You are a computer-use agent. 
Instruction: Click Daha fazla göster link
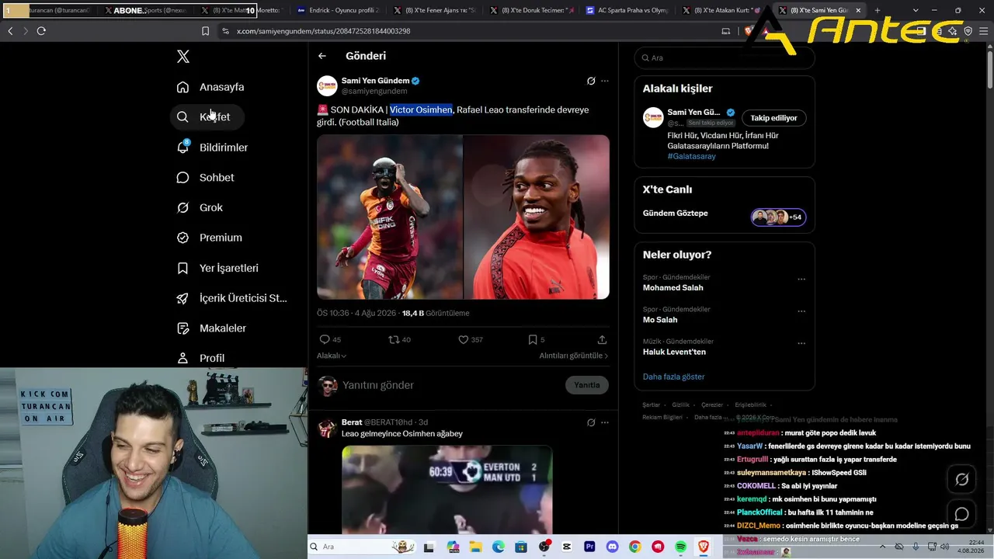[674, 377]
